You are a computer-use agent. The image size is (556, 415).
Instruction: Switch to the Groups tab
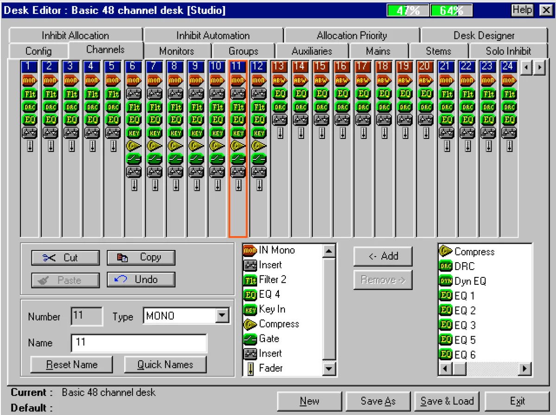coord(243,51)
